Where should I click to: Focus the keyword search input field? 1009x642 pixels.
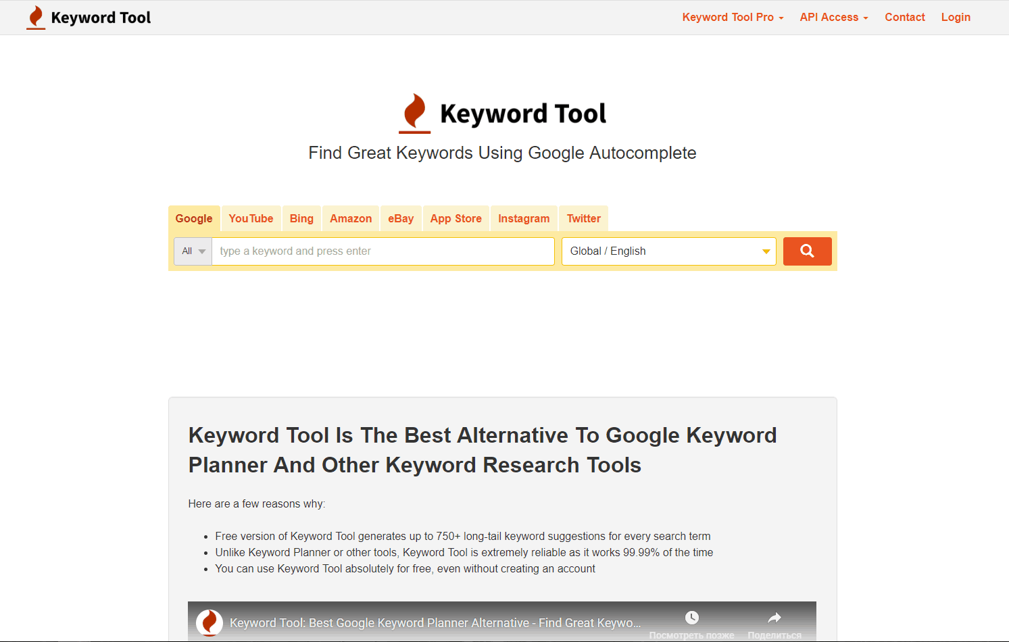383,251
